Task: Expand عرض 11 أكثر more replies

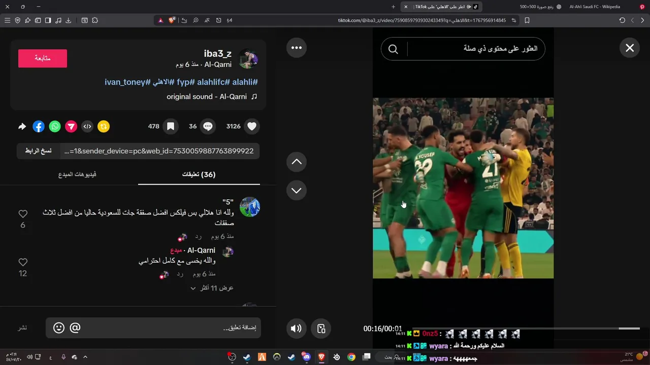Action: [x=212, y=288]
